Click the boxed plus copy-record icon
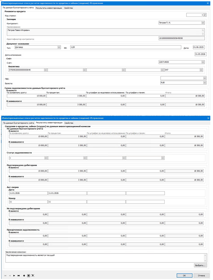The width and height of the screenshot is (213, 280). coord(29,276)
